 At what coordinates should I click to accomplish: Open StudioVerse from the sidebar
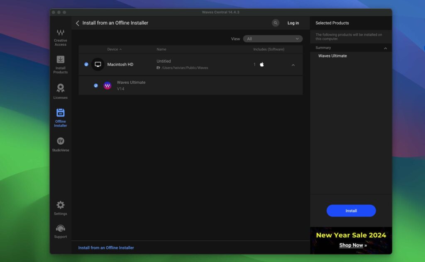pyautogui.click(x=60, y=143)
